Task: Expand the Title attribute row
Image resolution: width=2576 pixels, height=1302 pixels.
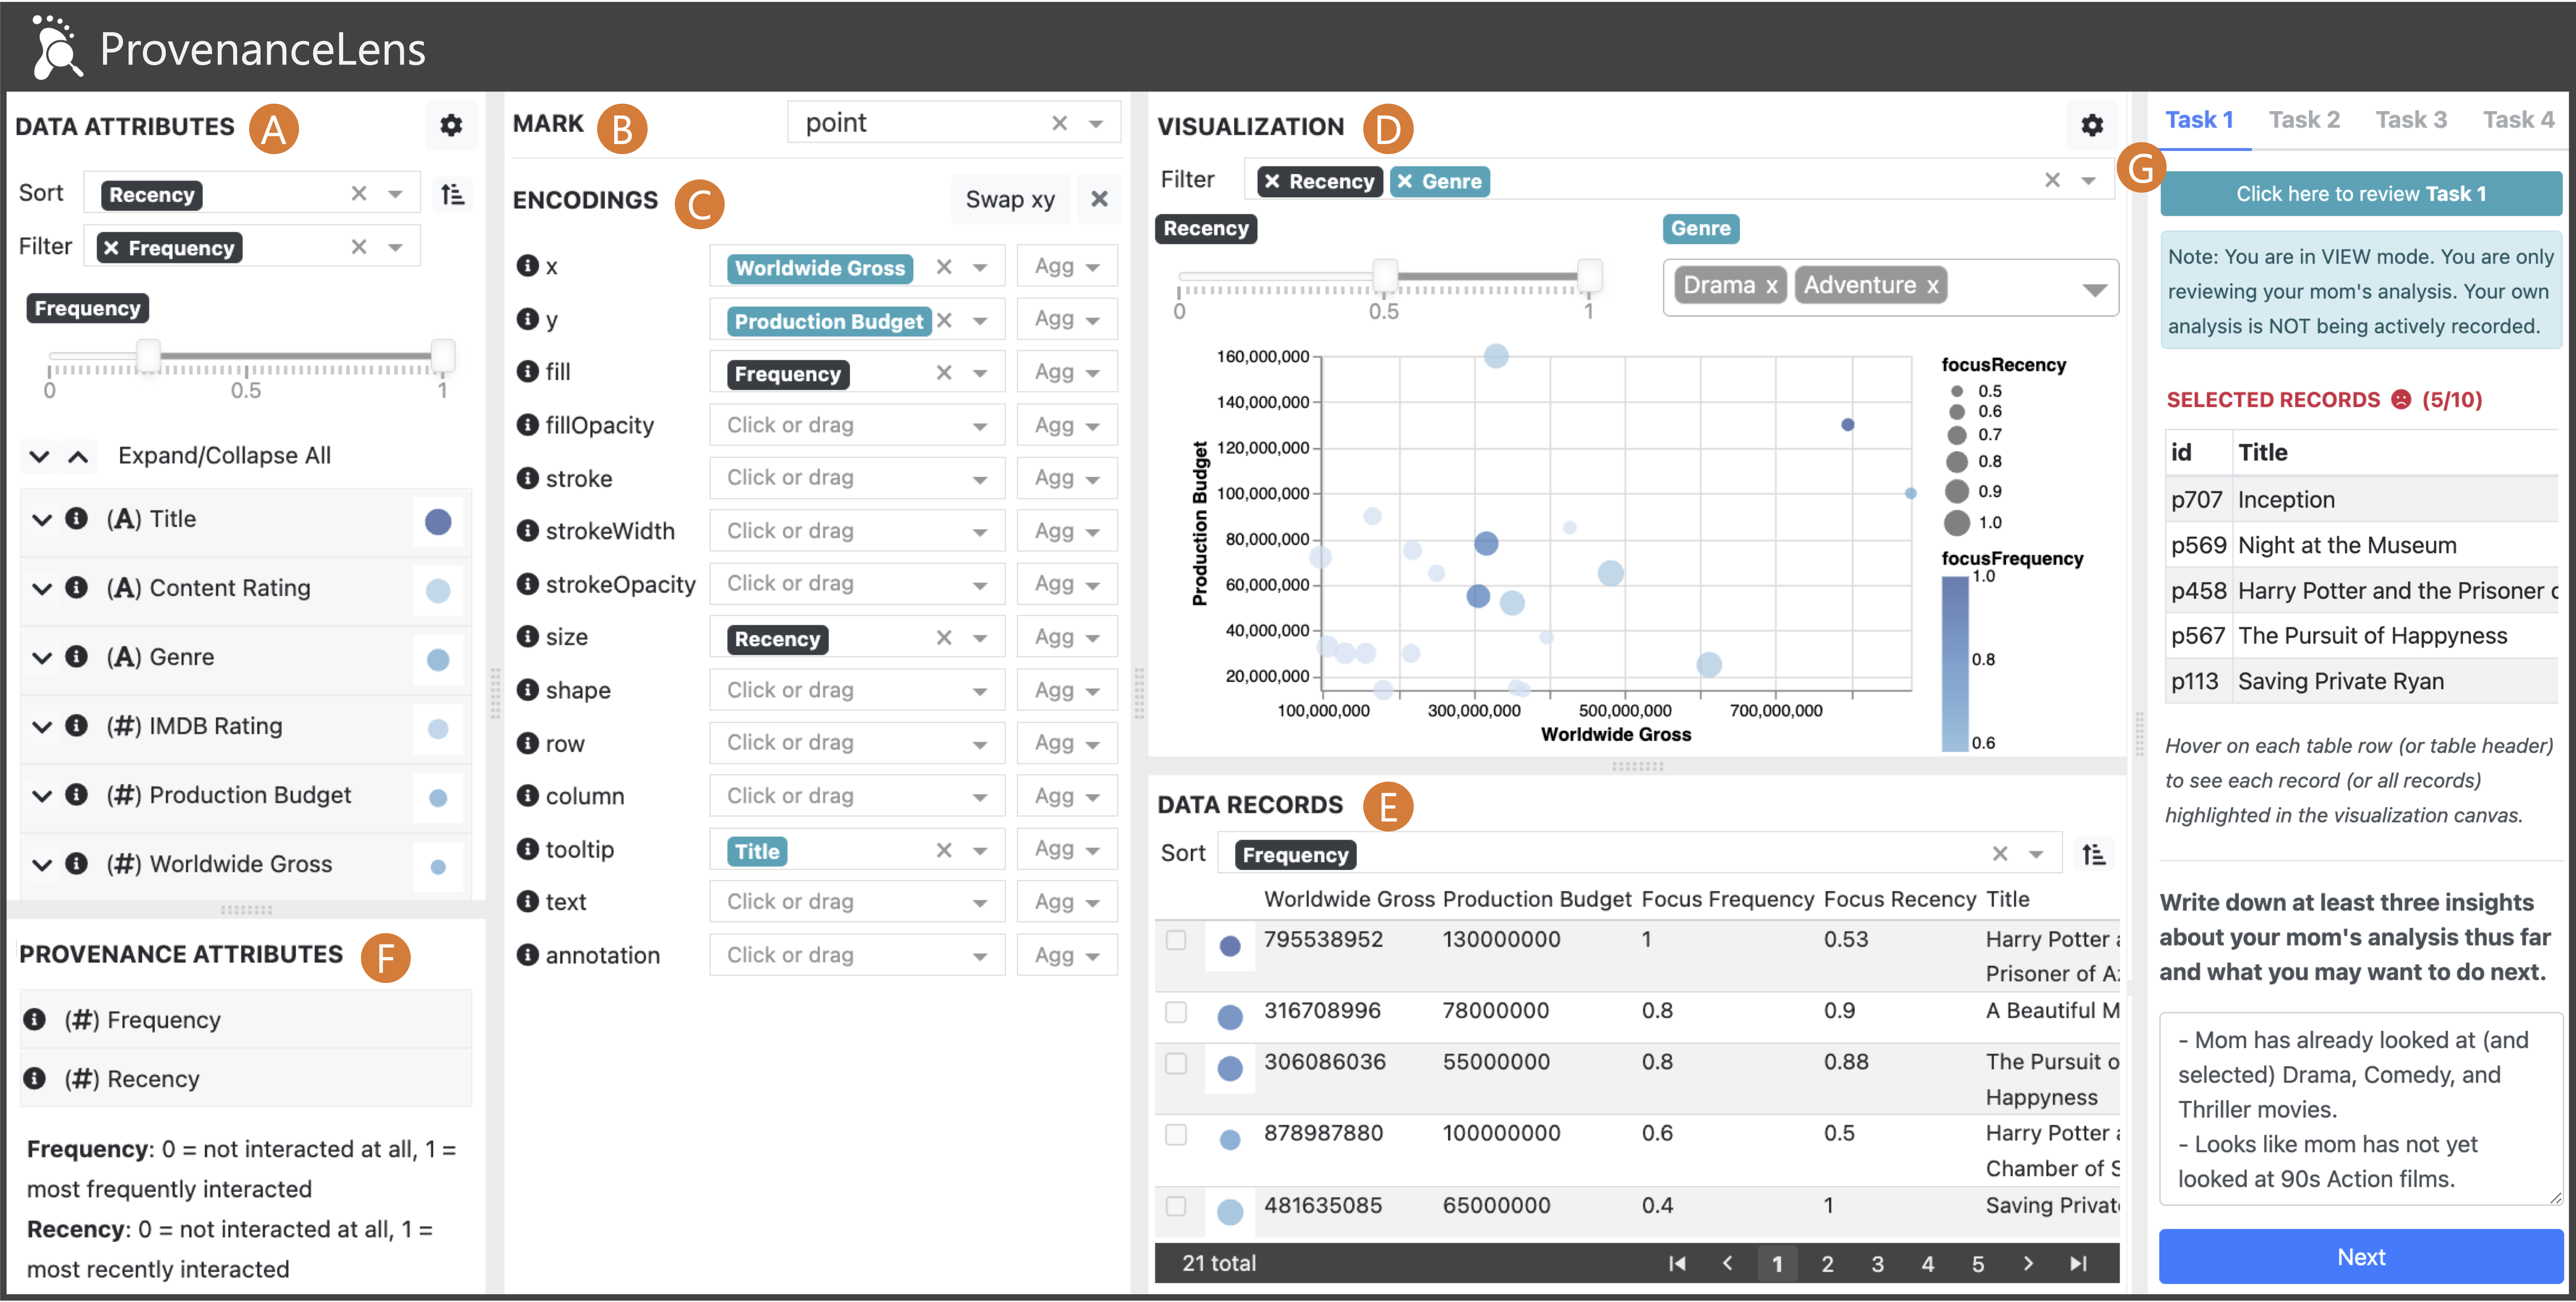Action: pyautogui.click(x=41, y=520)
